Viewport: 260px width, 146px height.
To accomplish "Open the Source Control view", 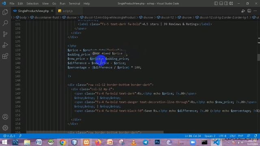I will 5,34.
